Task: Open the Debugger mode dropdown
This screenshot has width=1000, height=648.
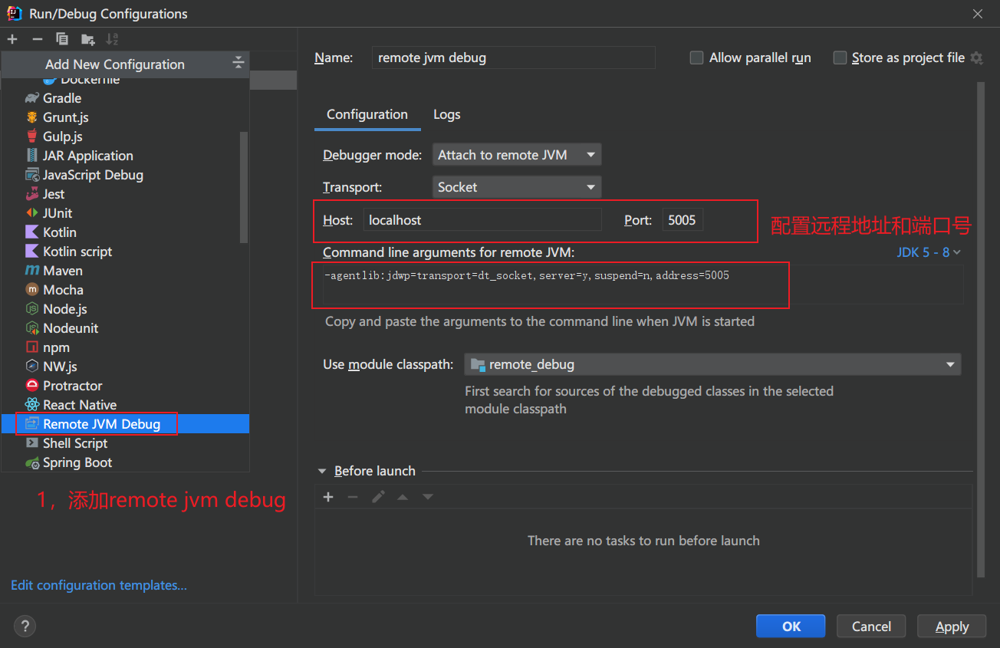Action: pyautogui.click(x=517, y=155)
